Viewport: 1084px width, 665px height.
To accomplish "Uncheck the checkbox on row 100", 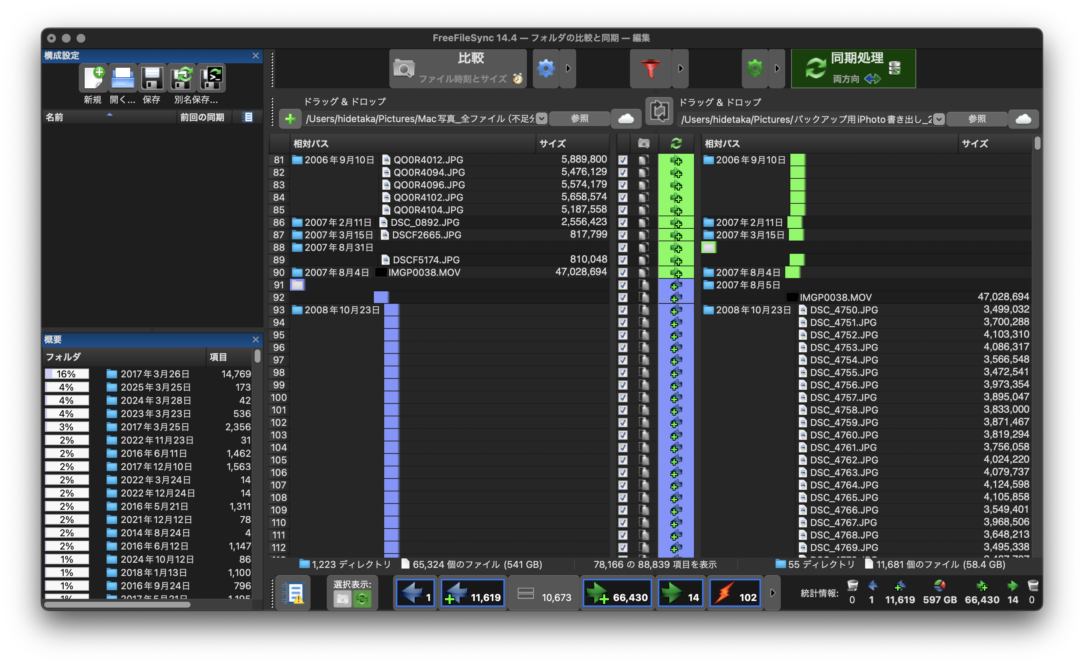I will click(x=623, y=398).
